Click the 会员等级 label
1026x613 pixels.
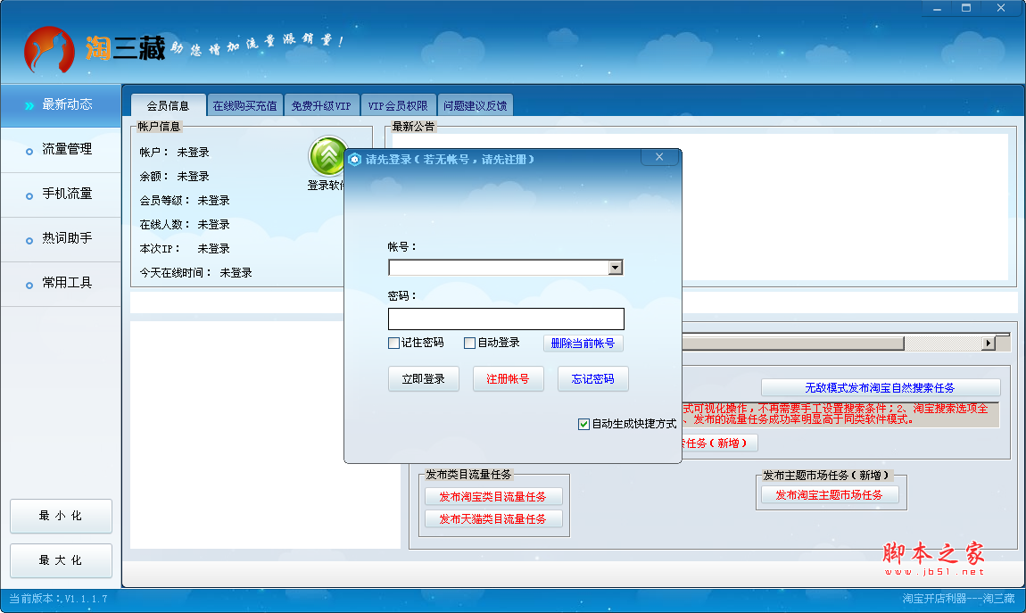click(164, 200)
